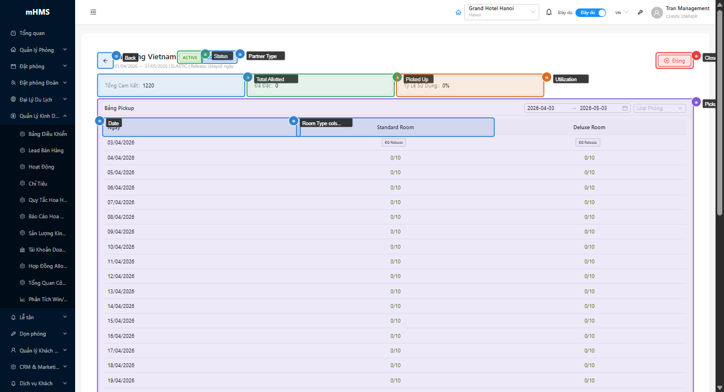The height and width of the screenshot is (392, 724).
Task: Toggle the Đầy đủ switch
Action: 590,12
